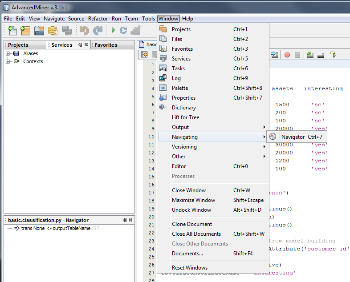The height and width of the screenshot is (282, 350).
Task: Click the New File toolbar icon
Action: pos(12,30)
